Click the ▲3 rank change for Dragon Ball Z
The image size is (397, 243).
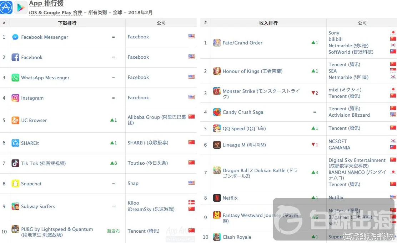pyautogui.click(x=315, y=172)
